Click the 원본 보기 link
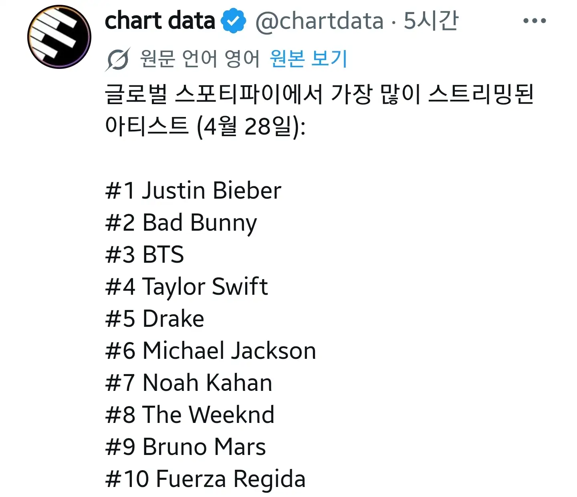 tap(308, 59)
